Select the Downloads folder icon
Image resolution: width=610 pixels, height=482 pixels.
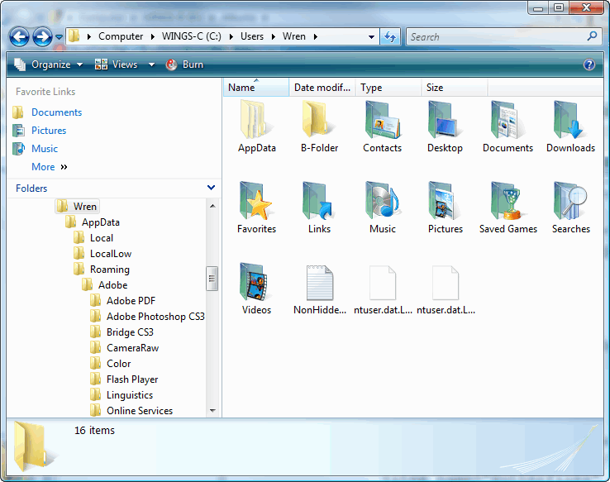click(570, 119)
